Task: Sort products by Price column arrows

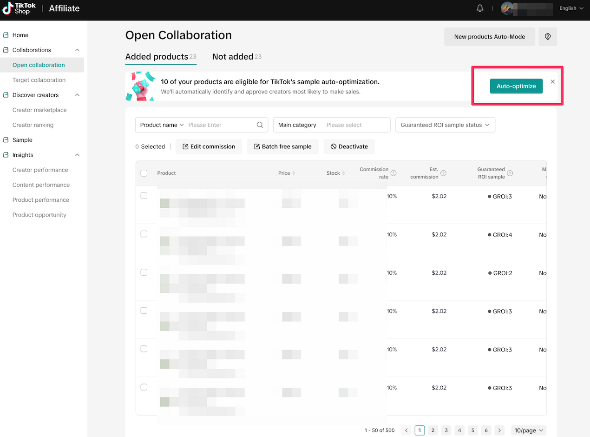Action: click(x=294, y=173)
